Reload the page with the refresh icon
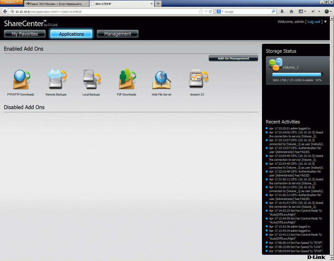 pos(211,11)
